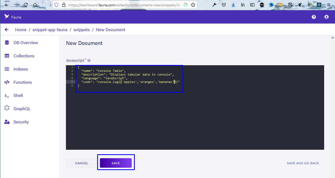Image resolution: width=335 pixels, height=178 pixels.
Task: Click the "JavaScript" language value
Action: click(115, 78)
